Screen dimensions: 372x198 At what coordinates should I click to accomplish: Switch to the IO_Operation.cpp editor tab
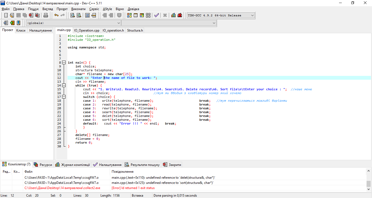coord(87,30)
